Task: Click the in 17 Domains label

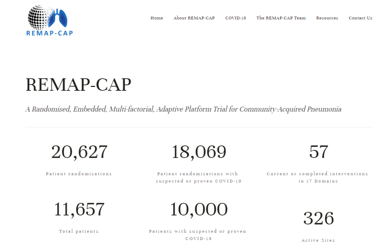Action: click(x=318, y=181)
